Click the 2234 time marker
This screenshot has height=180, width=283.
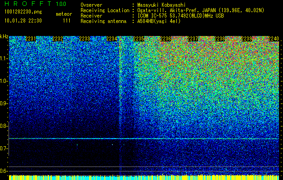point(112,39)
